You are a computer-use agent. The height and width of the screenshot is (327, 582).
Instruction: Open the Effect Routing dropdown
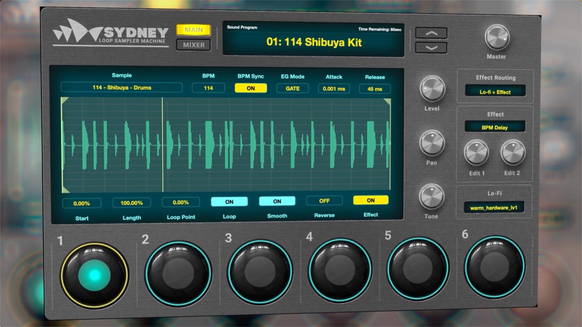click(495, 92)
